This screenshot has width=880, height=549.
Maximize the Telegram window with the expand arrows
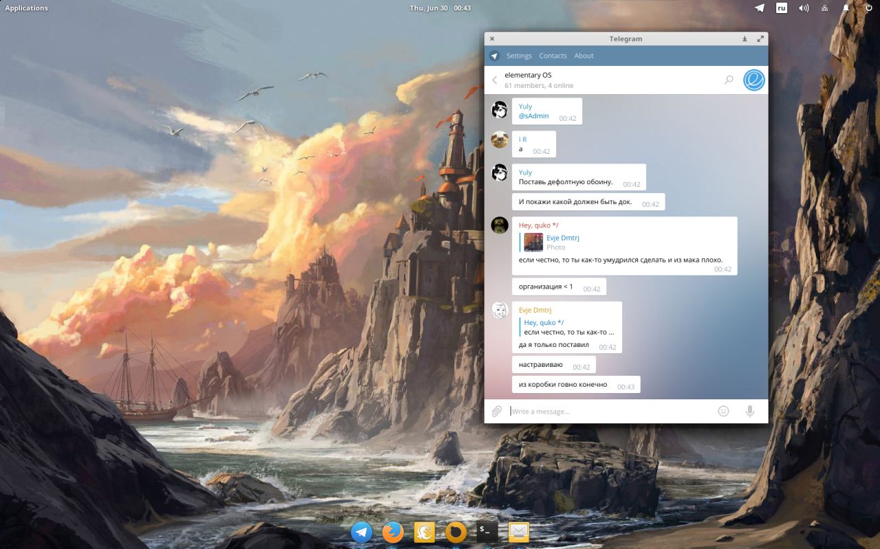(760, 39)
